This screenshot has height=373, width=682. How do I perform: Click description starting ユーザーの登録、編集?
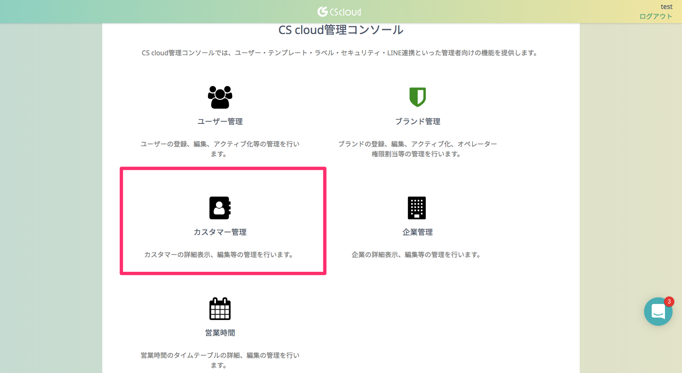coord(220,149)
